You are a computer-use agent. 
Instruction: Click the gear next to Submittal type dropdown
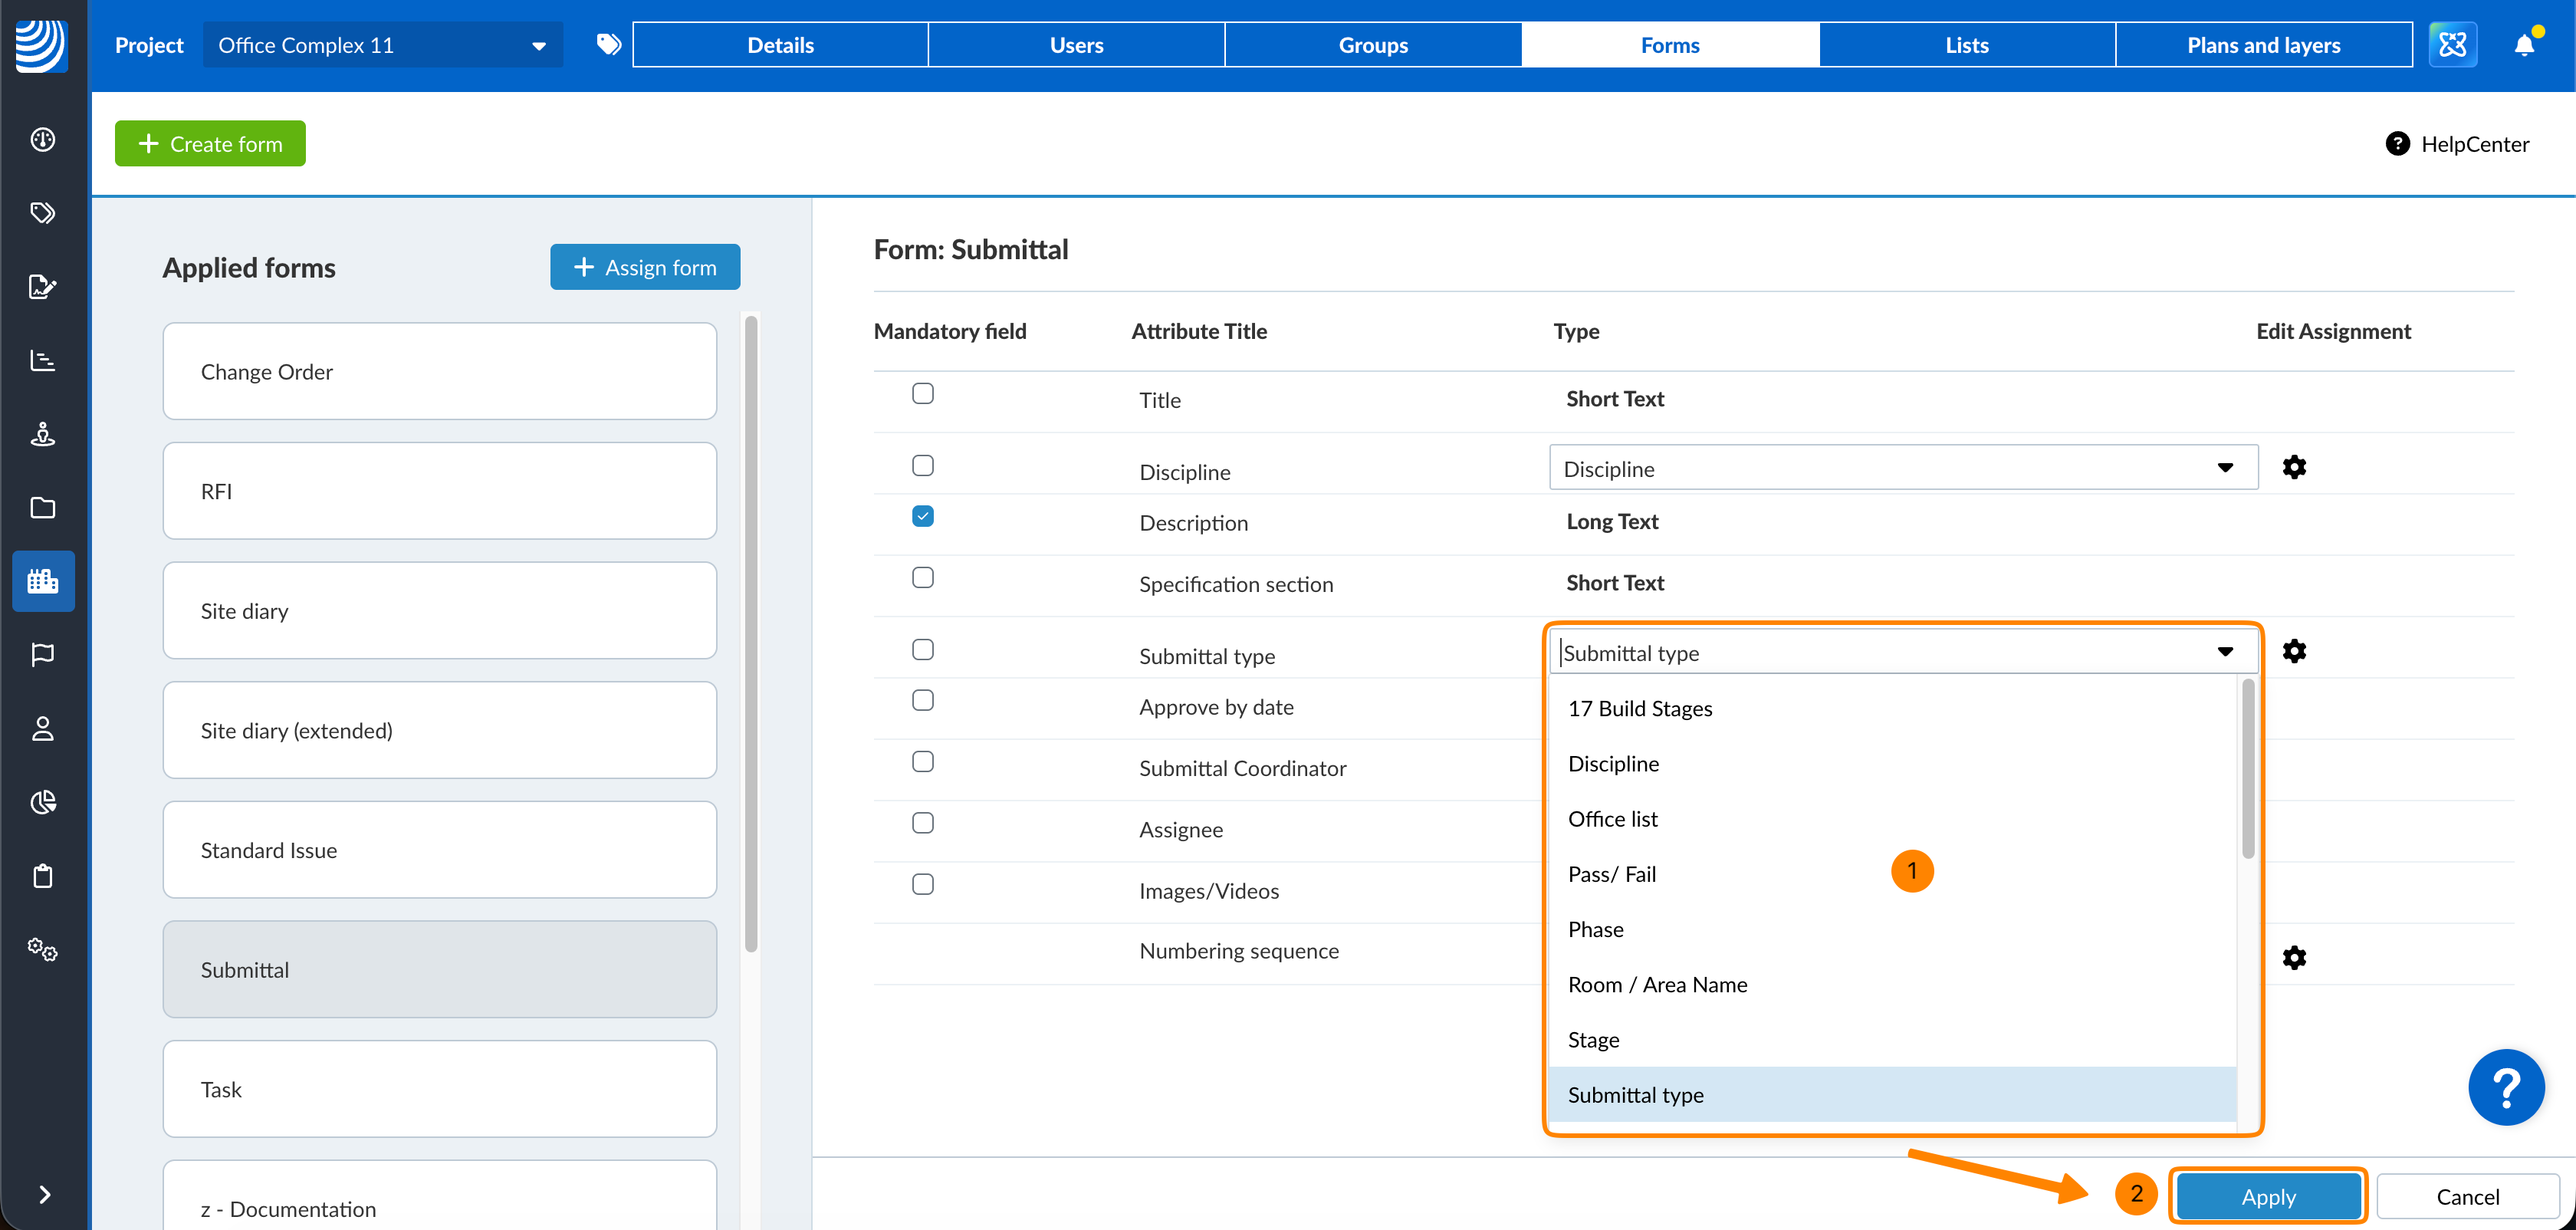click(2294, 652)
